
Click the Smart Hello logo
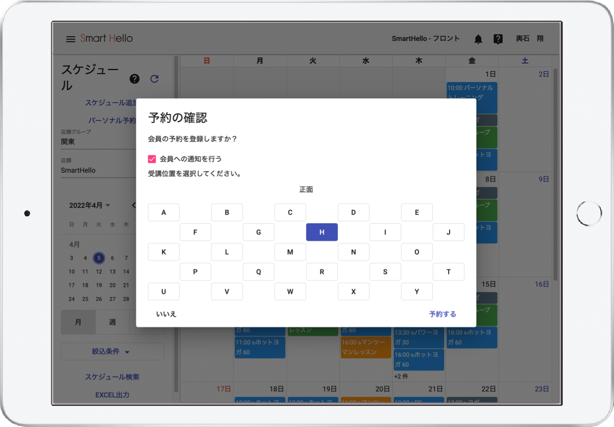pos(106,39)
